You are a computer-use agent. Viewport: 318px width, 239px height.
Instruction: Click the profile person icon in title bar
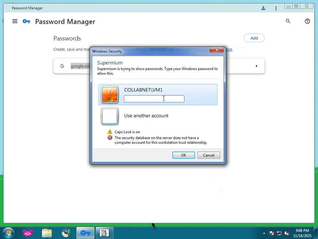[x=263, y=8]
